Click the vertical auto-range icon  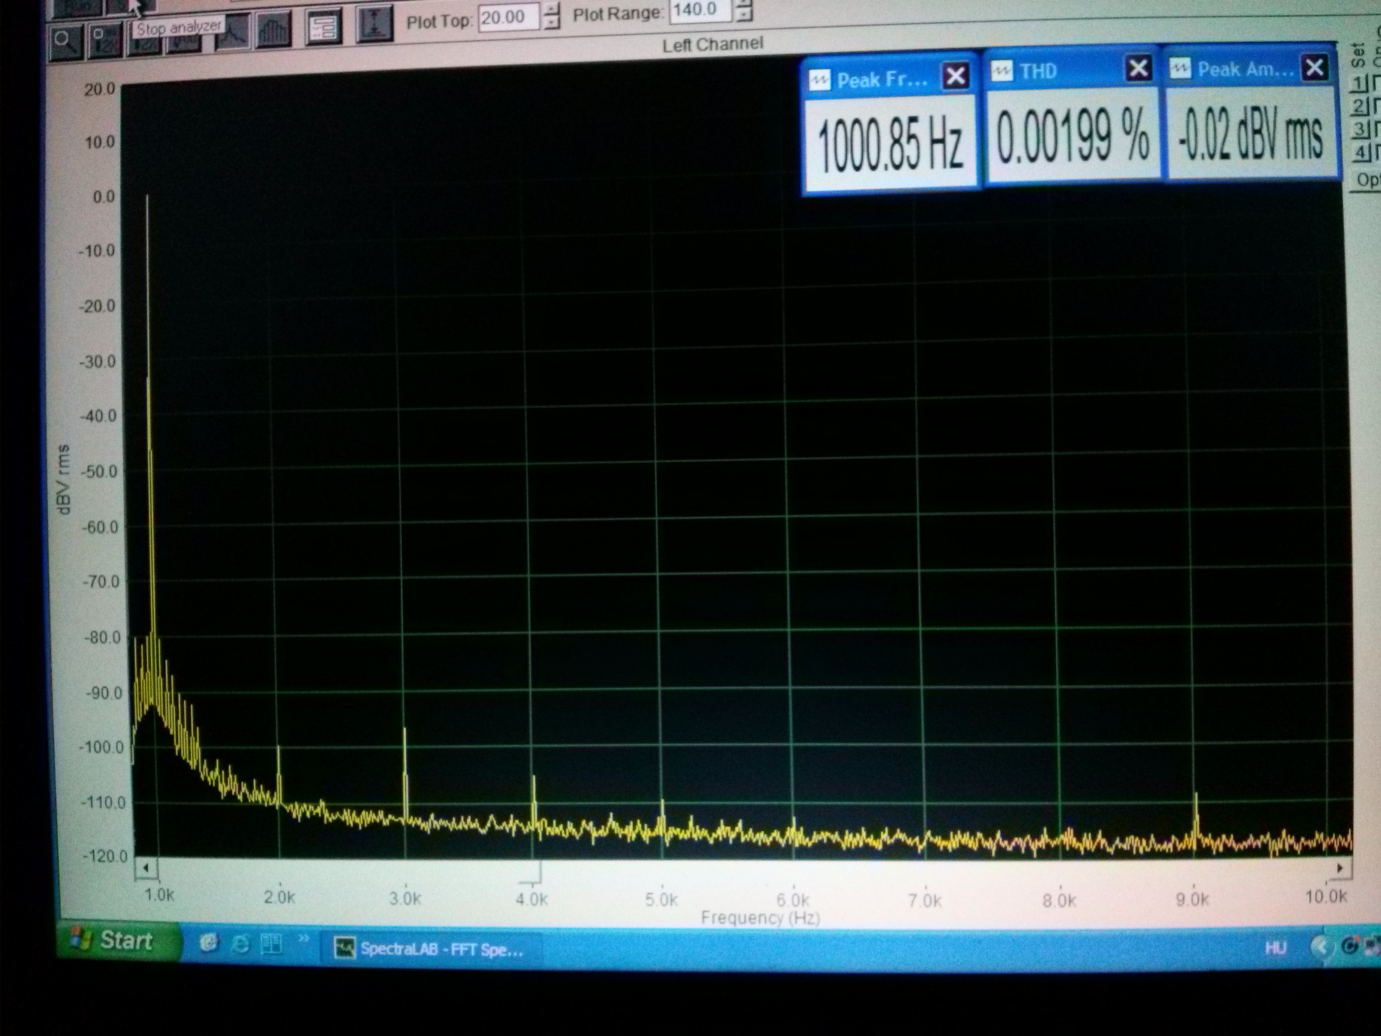(x=374, y=24)
